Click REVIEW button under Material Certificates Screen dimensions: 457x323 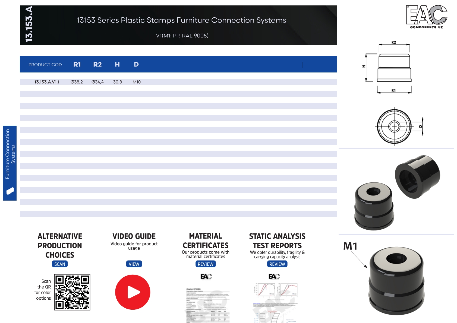[x=206, y=264]
